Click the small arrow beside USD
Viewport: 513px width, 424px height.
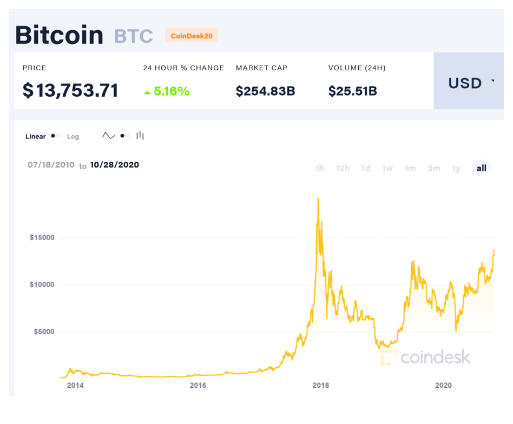pyautogui.click(x=492, y=81)
